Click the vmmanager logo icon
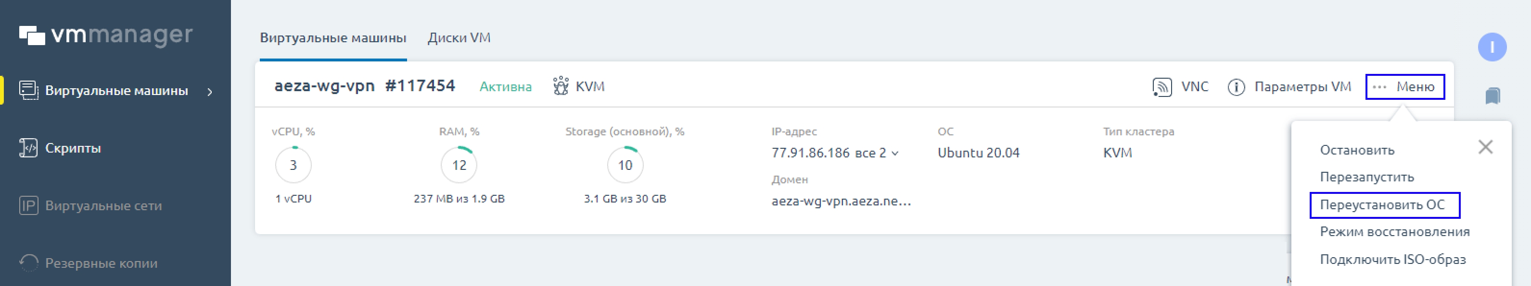This screenshot has width=1531, height=286. coord(32,36)
